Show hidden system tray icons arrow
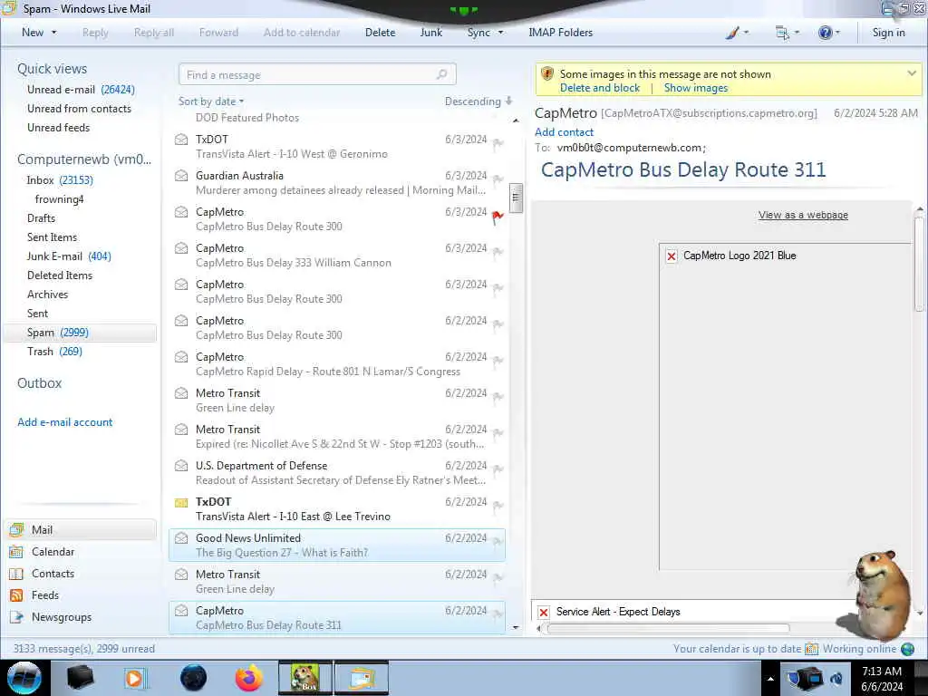The width and height of the screenshot is (928, 696). (x=770, y=679)
